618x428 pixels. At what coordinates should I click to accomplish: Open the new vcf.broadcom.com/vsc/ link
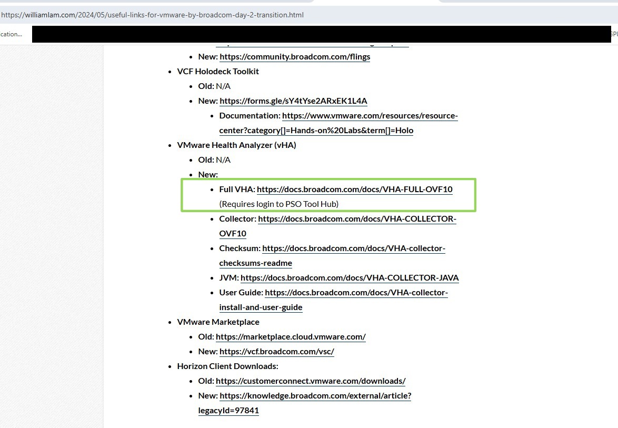click(277, 352)
